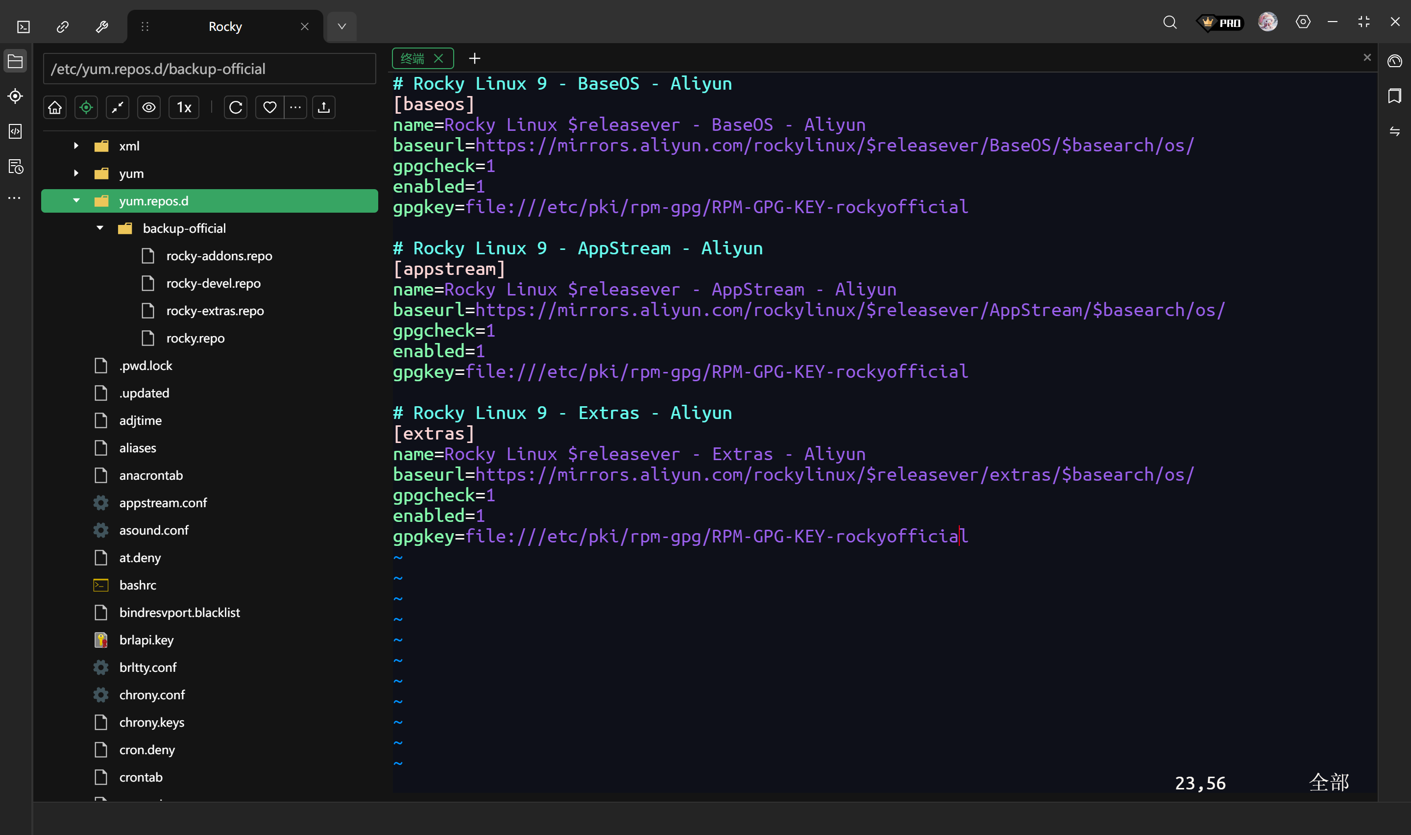
Task: Click the heart favorites icon
Action: (269, 107)
